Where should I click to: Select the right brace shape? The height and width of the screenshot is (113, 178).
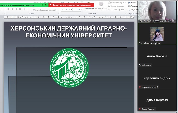(75, 10)
